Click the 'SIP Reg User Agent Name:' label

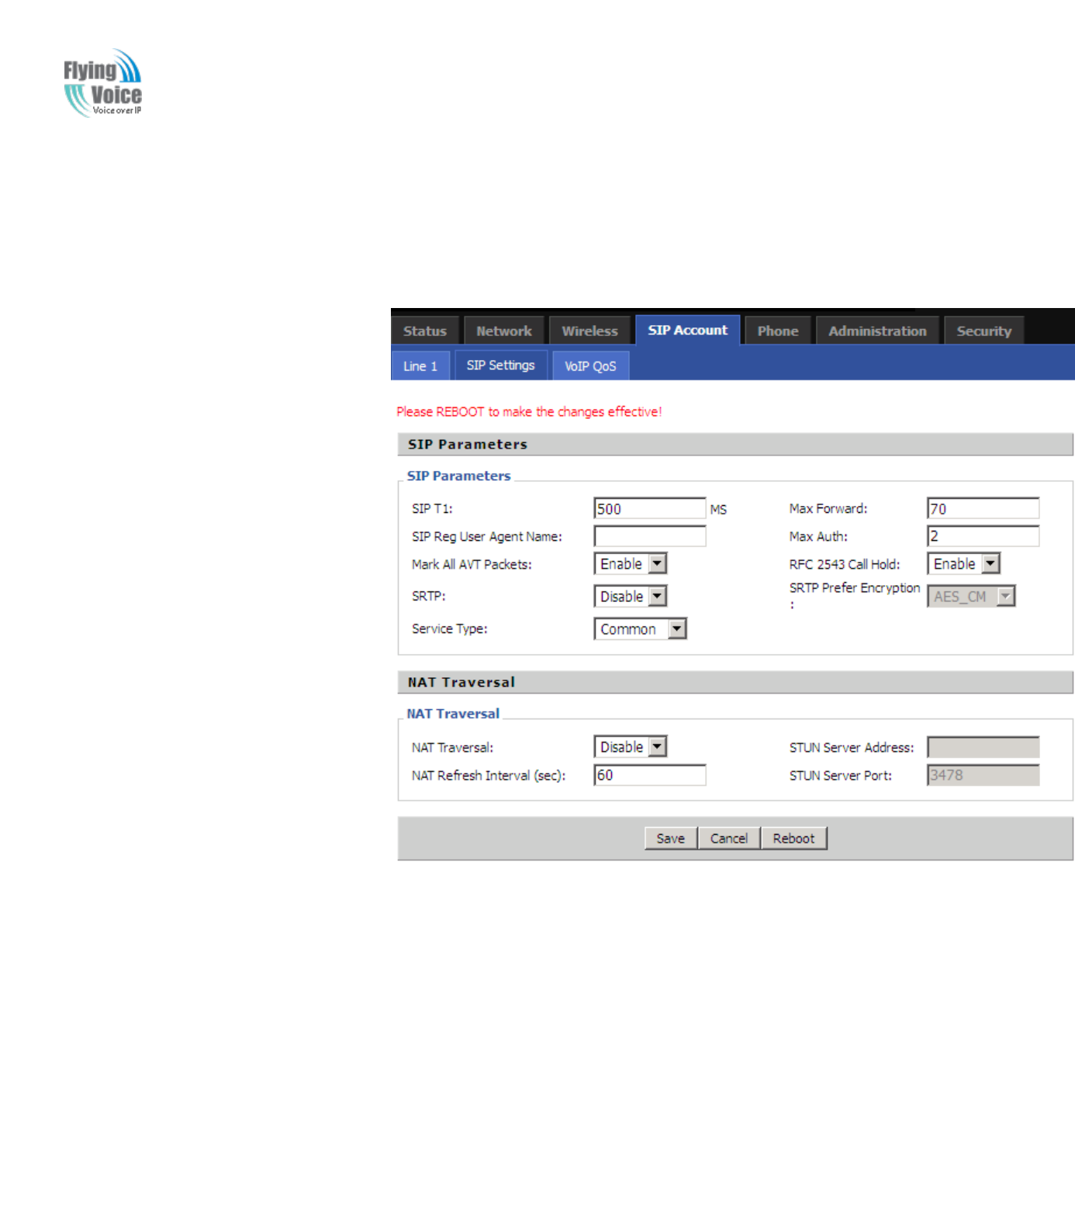[x=487, y=536]
